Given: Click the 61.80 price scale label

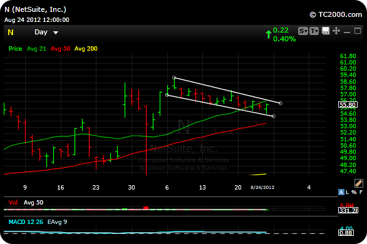Looking at the screenshot, I should pyautogui.click(x=348, y=56).
